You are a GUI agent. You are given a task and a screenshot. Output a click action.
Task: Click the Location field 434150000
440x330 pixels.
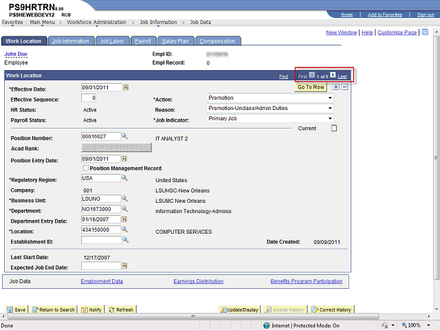101,230
